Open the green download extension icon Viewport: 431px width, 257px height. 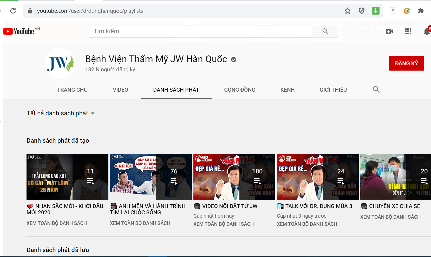pyautogui.click(x=375, y=11)
